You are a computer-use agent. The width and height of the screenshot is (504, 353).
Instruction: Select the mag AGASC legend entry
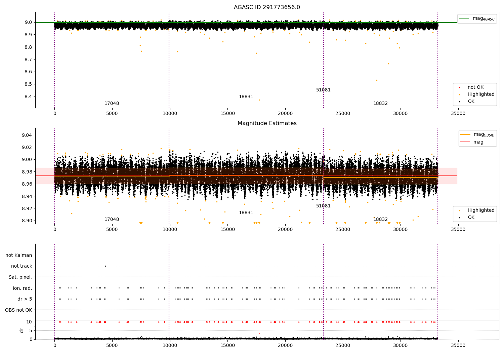coord(477,18)
